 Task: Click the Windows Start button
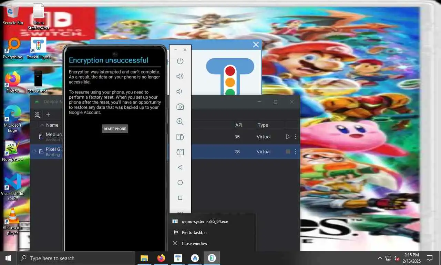[8, 258]
